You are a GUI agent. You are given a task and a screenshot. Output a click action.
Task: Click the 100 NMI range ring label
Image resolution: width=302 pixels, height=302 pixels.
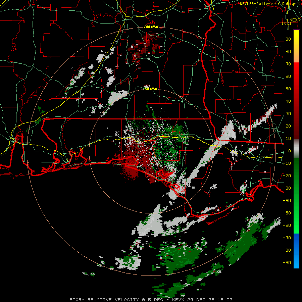(x=151, y=27)
